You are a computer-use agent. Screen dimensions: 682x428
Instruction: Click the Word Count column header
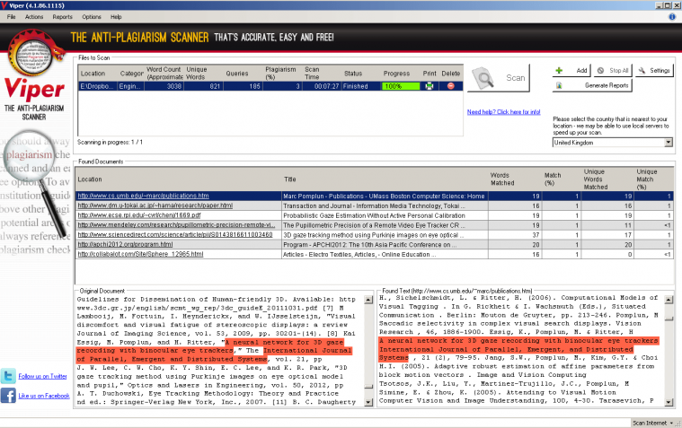[x=164, y=73]
